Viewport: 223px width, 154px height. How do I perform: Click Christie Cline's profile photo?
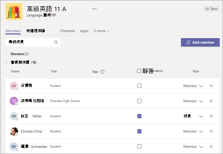[x=14, y=131]
